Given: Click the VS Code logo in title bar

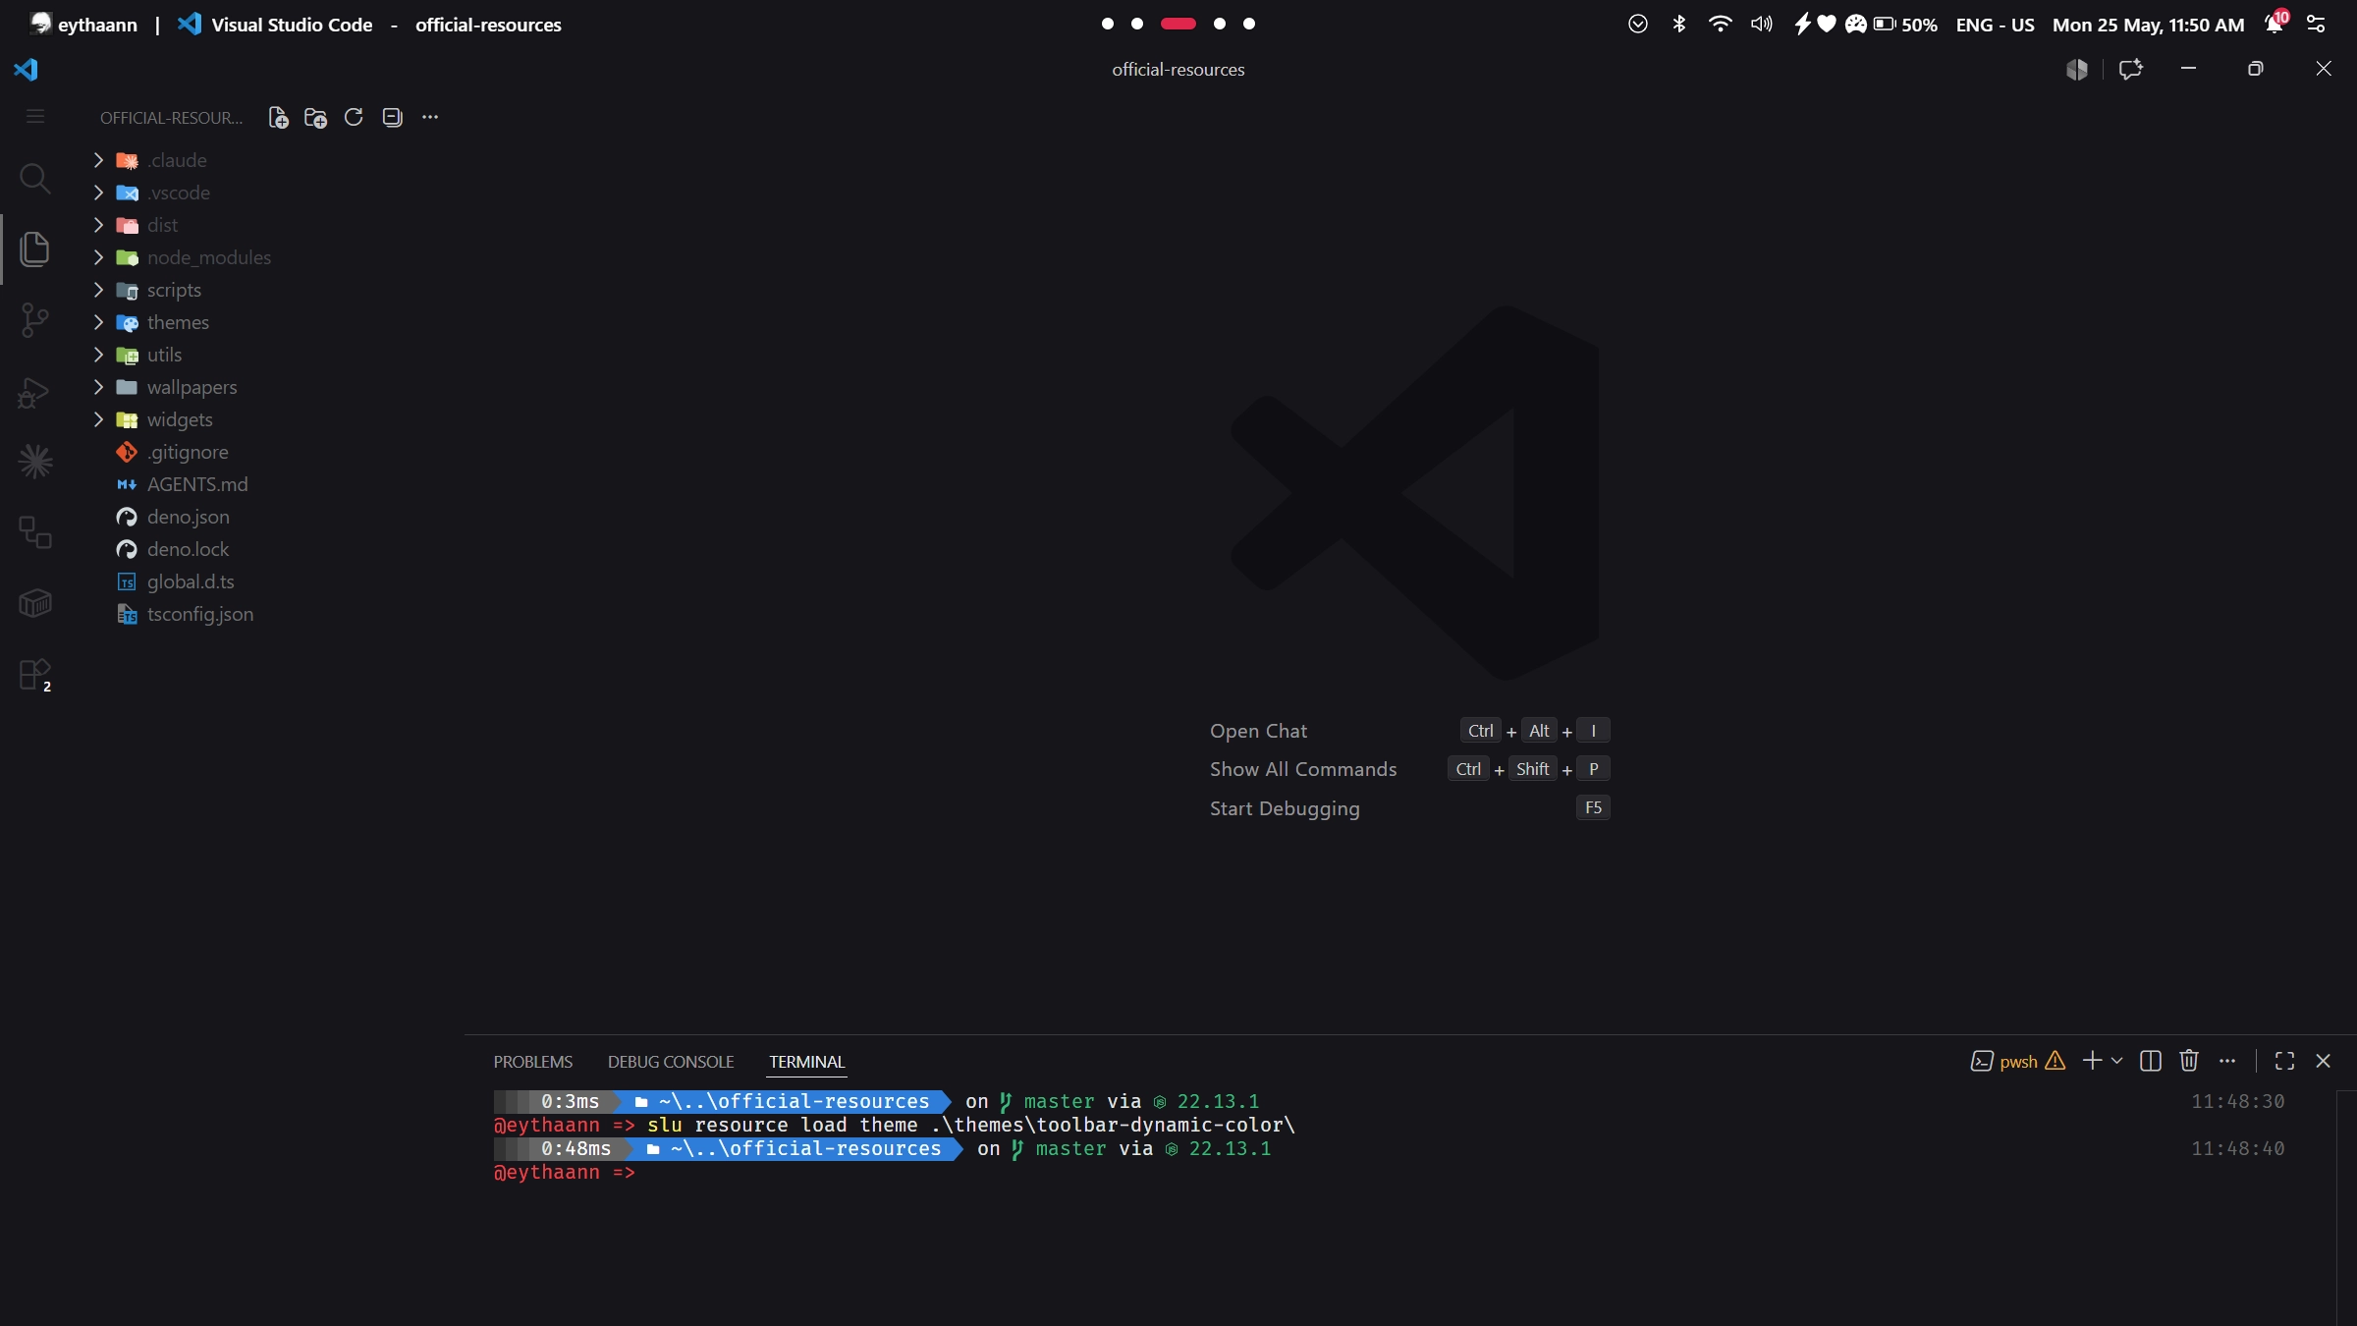Looking at the screenshot, I should coord(26,69).
